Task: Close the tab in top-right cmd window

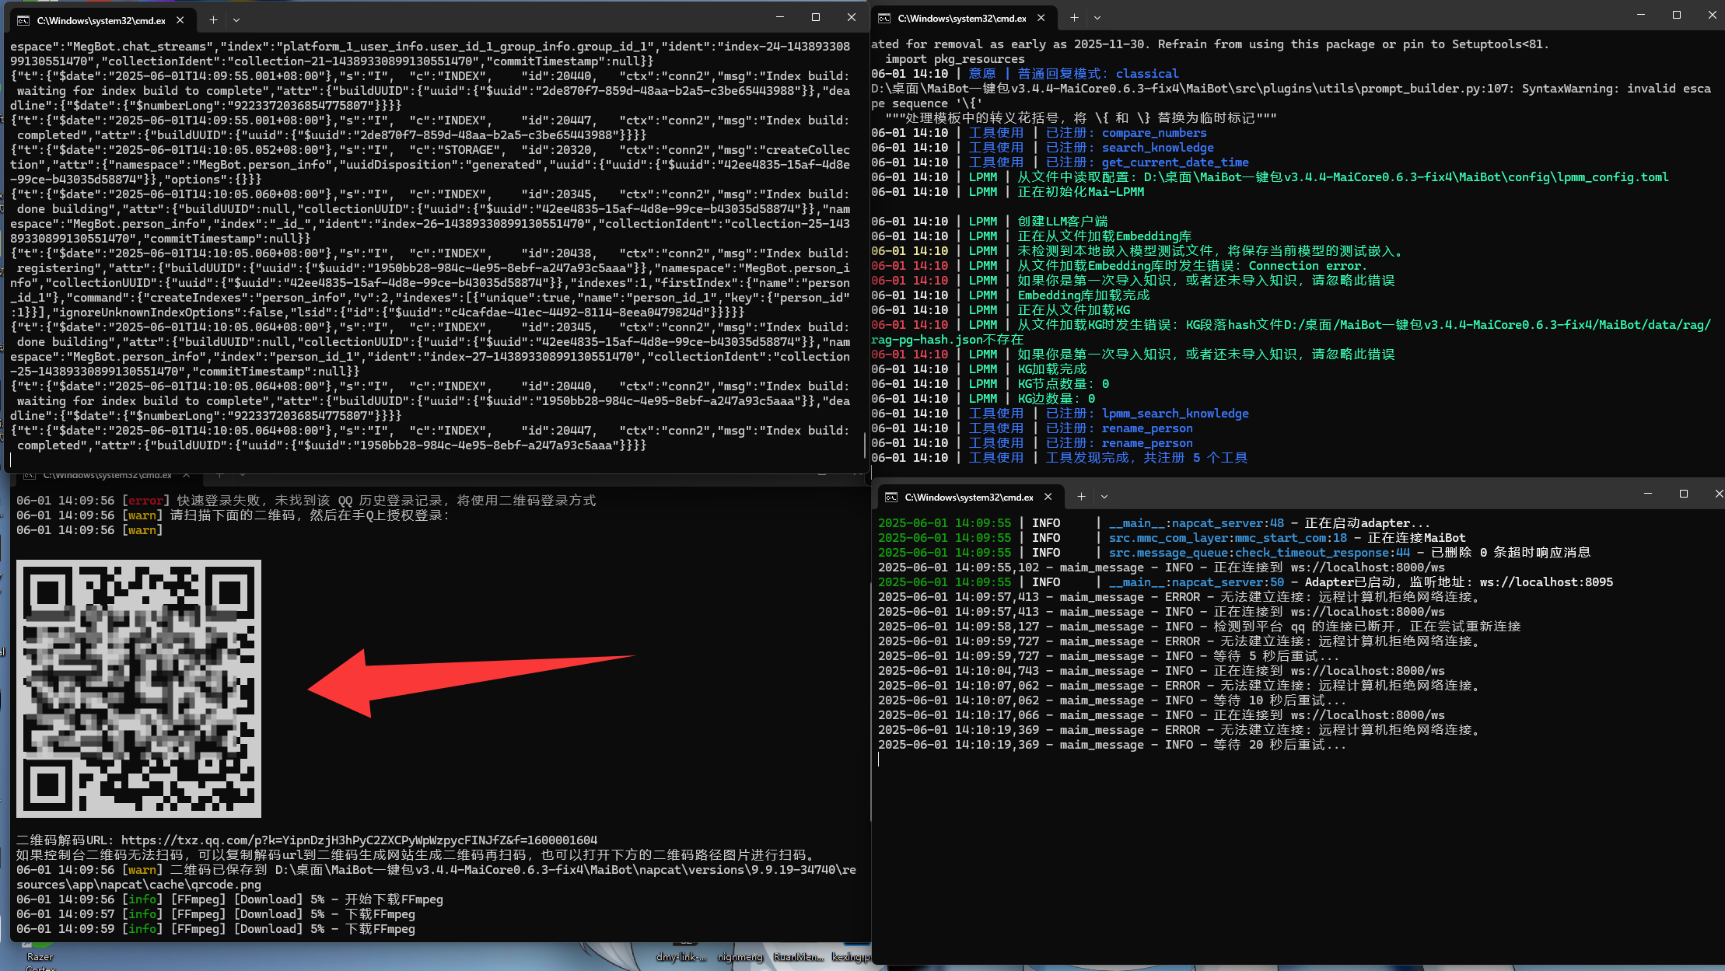Action: coord(1041,18)
